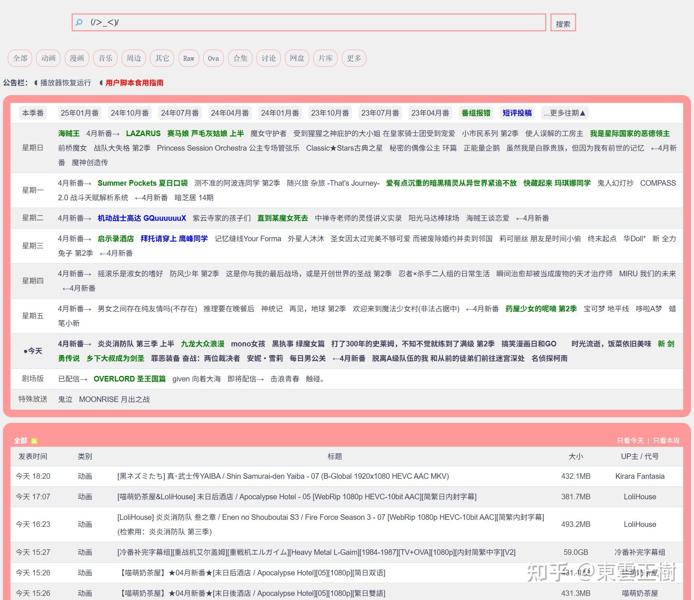Expand ...更多往期▲ past seasons
694x600 pixels.
[565, 113]
